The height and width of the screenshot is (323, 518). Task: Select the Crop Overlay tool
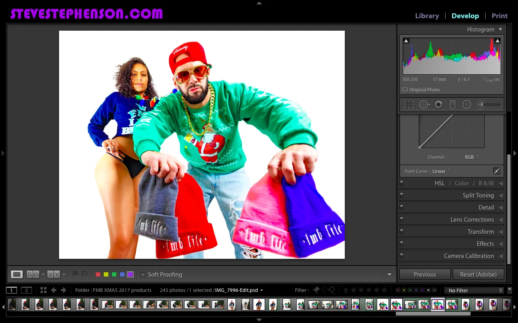(x=409, y=105)
